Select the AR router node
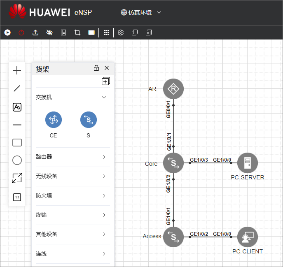Image resolution: width=283 pixels, height=267 pixels. click(173, 89)
